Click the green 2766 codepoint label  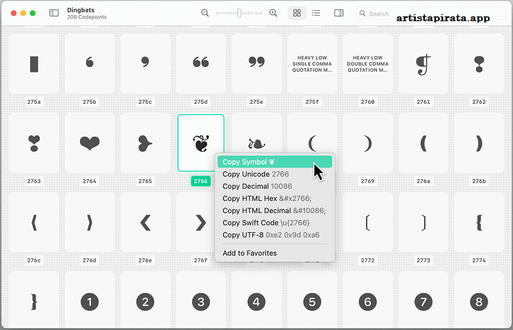201,181
